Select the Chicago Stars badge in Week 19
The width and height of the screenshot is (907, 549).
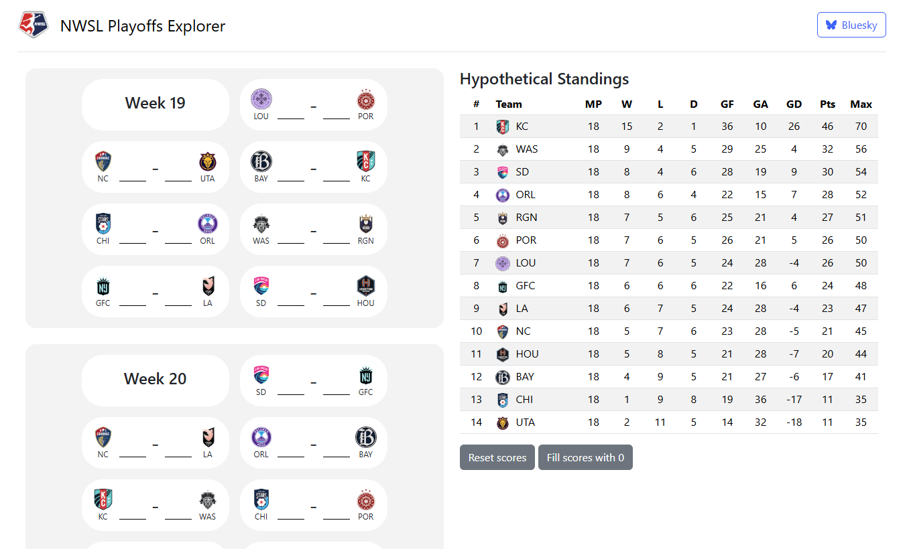(103, 223)
